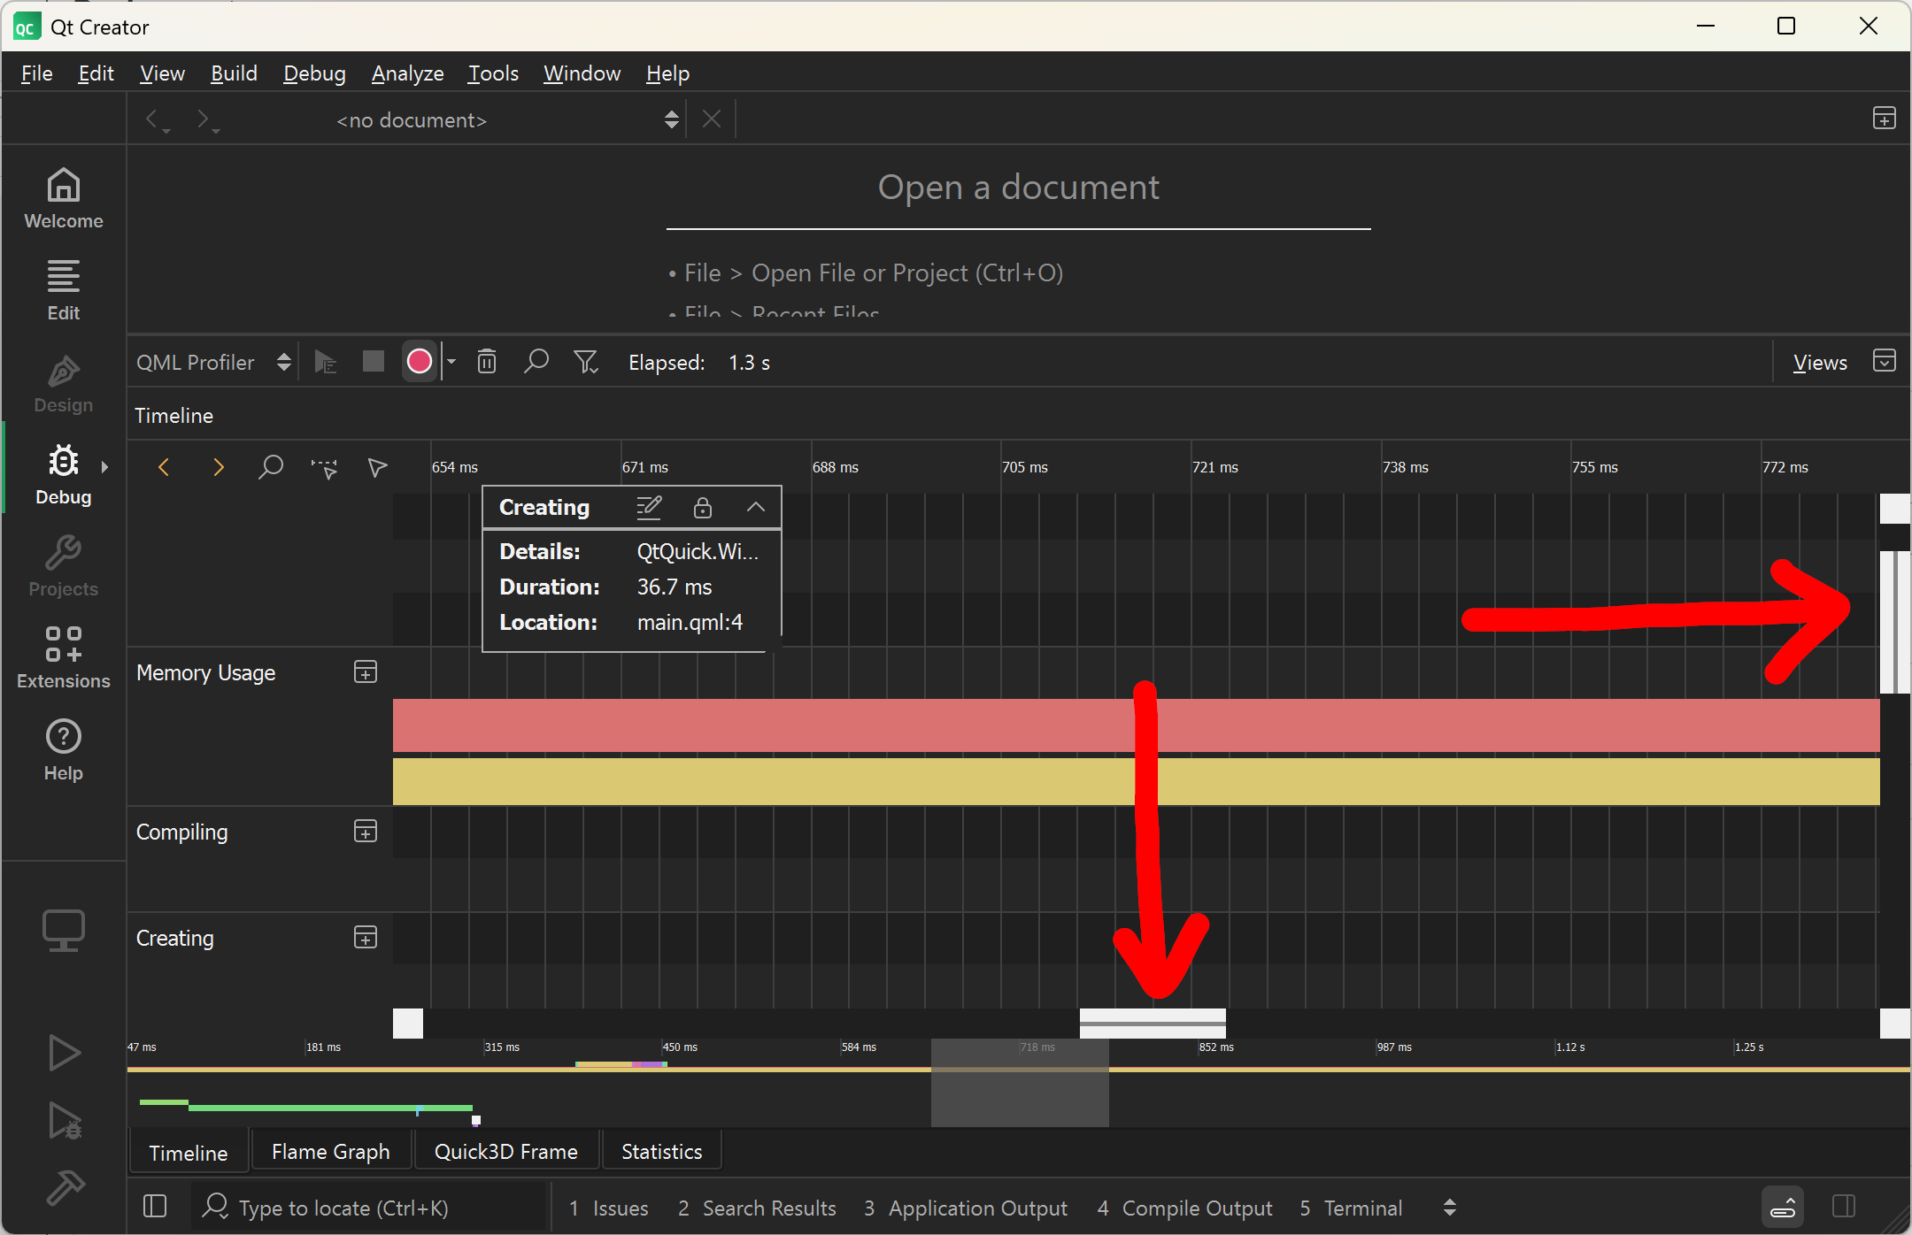Go forward in navigation history
The width and height of the screenshot is (1912, 1235).
tap(207, 119)
